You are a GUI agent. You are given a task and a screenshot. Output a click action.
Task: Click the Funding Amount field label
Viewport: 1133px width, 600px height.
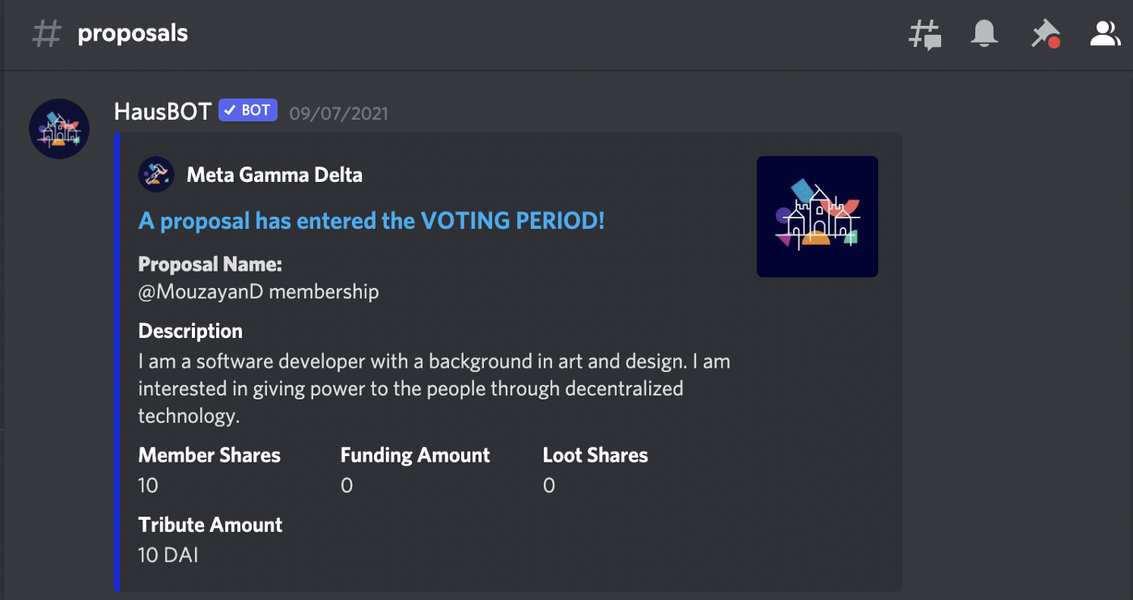coord(415,455)
